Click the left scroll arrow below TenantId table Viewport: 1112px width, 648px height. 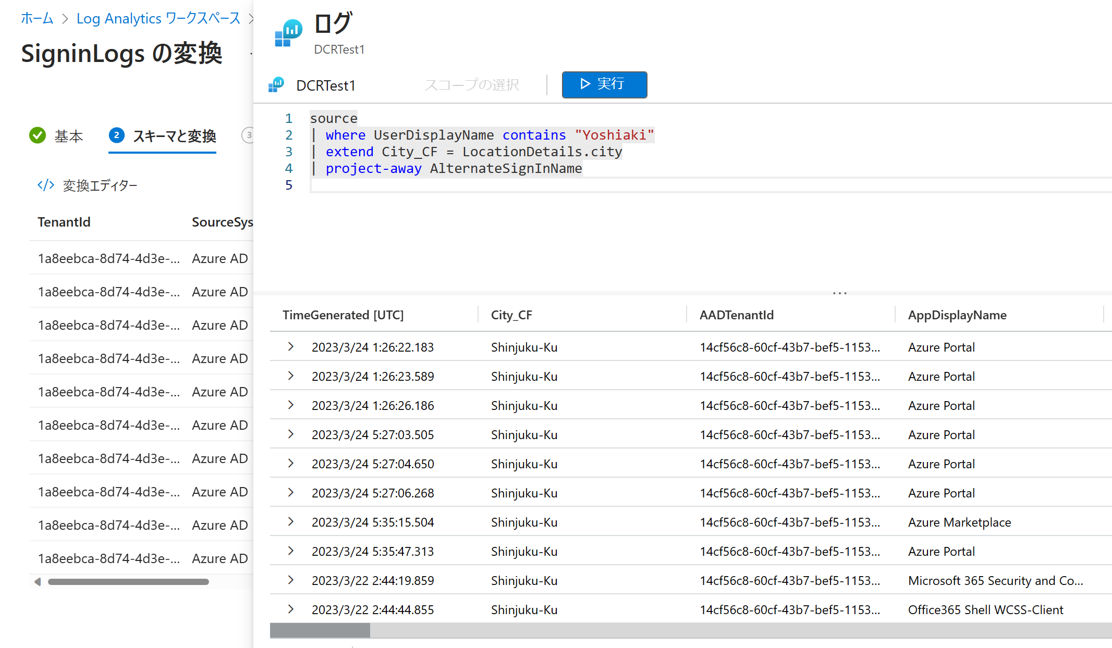[x=36, y=582]
